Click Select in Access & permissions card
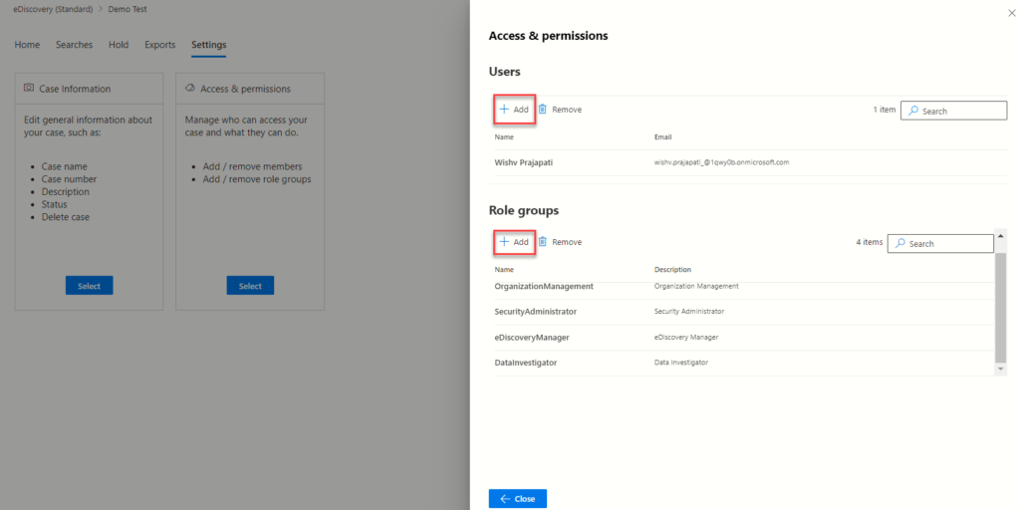The image size is (1020, 510). point(250,286)
